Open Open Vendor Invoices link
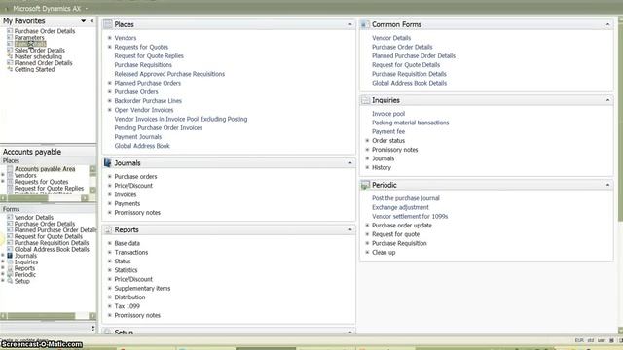The image size is (623, 350). click(x=144, y=110)
